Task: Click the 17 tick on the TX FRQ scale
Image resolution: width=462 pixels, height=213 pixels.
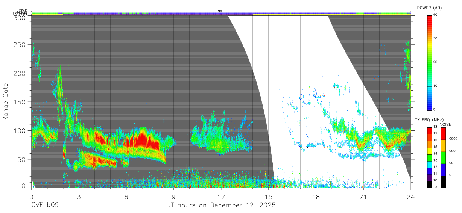Action: pos(435,134)
